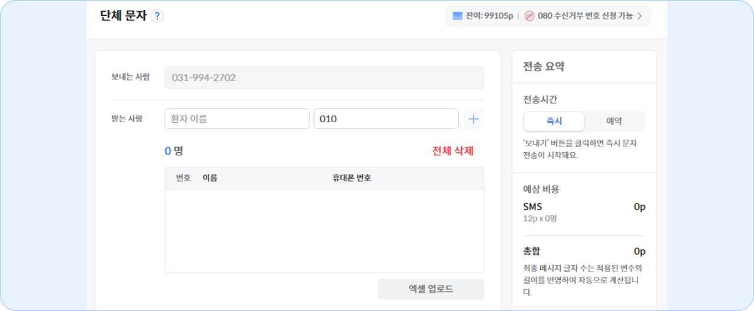Click the 이름 column header

pyautogui.click(x=210, y=178)
